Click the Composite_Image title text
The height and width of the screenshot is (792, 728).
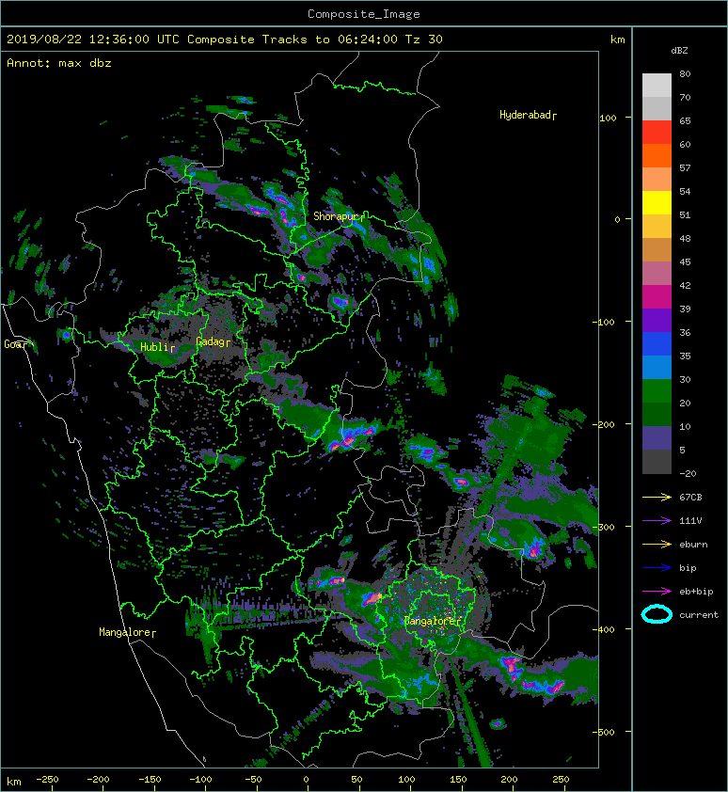coord(364,14)
